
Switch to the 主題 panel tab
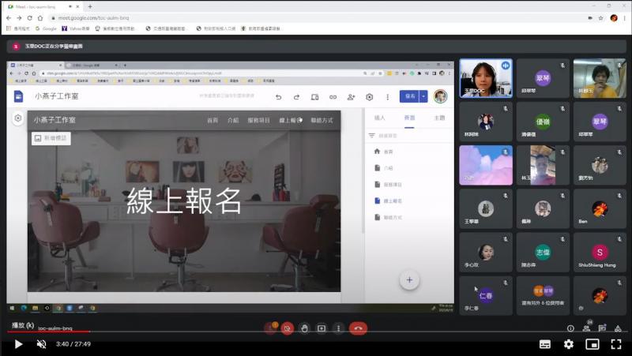click(439, 118)
